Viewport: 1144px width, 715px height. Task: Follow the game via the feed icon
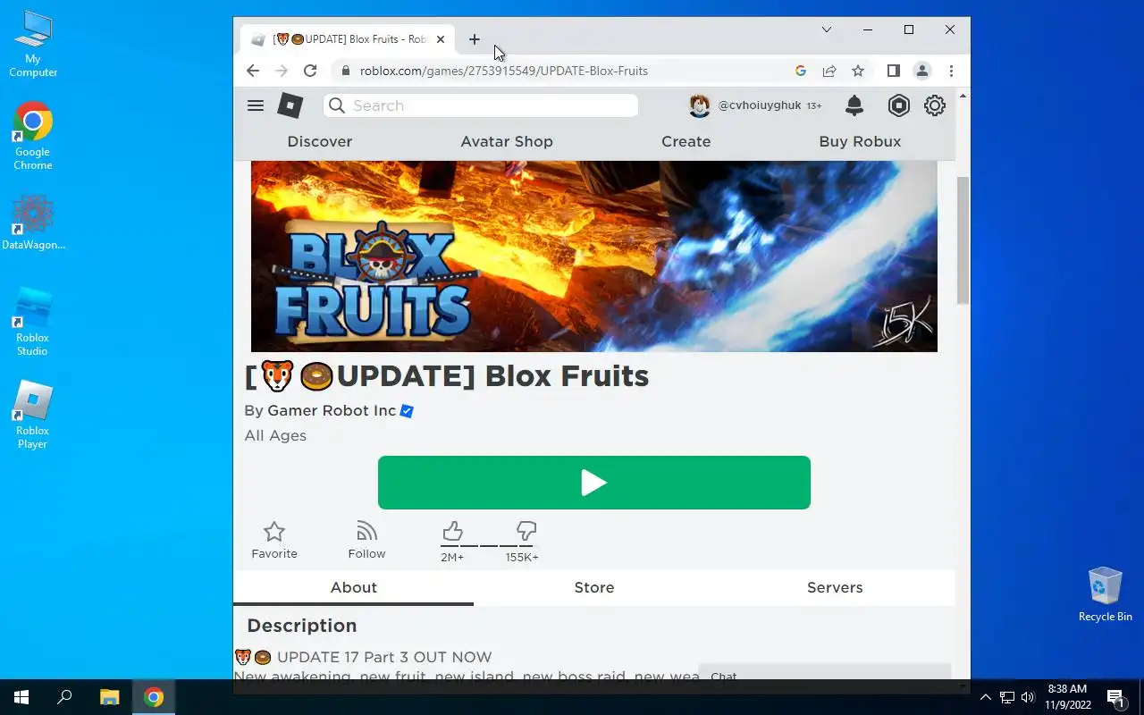pyautogui.click(x=366, y=532)
